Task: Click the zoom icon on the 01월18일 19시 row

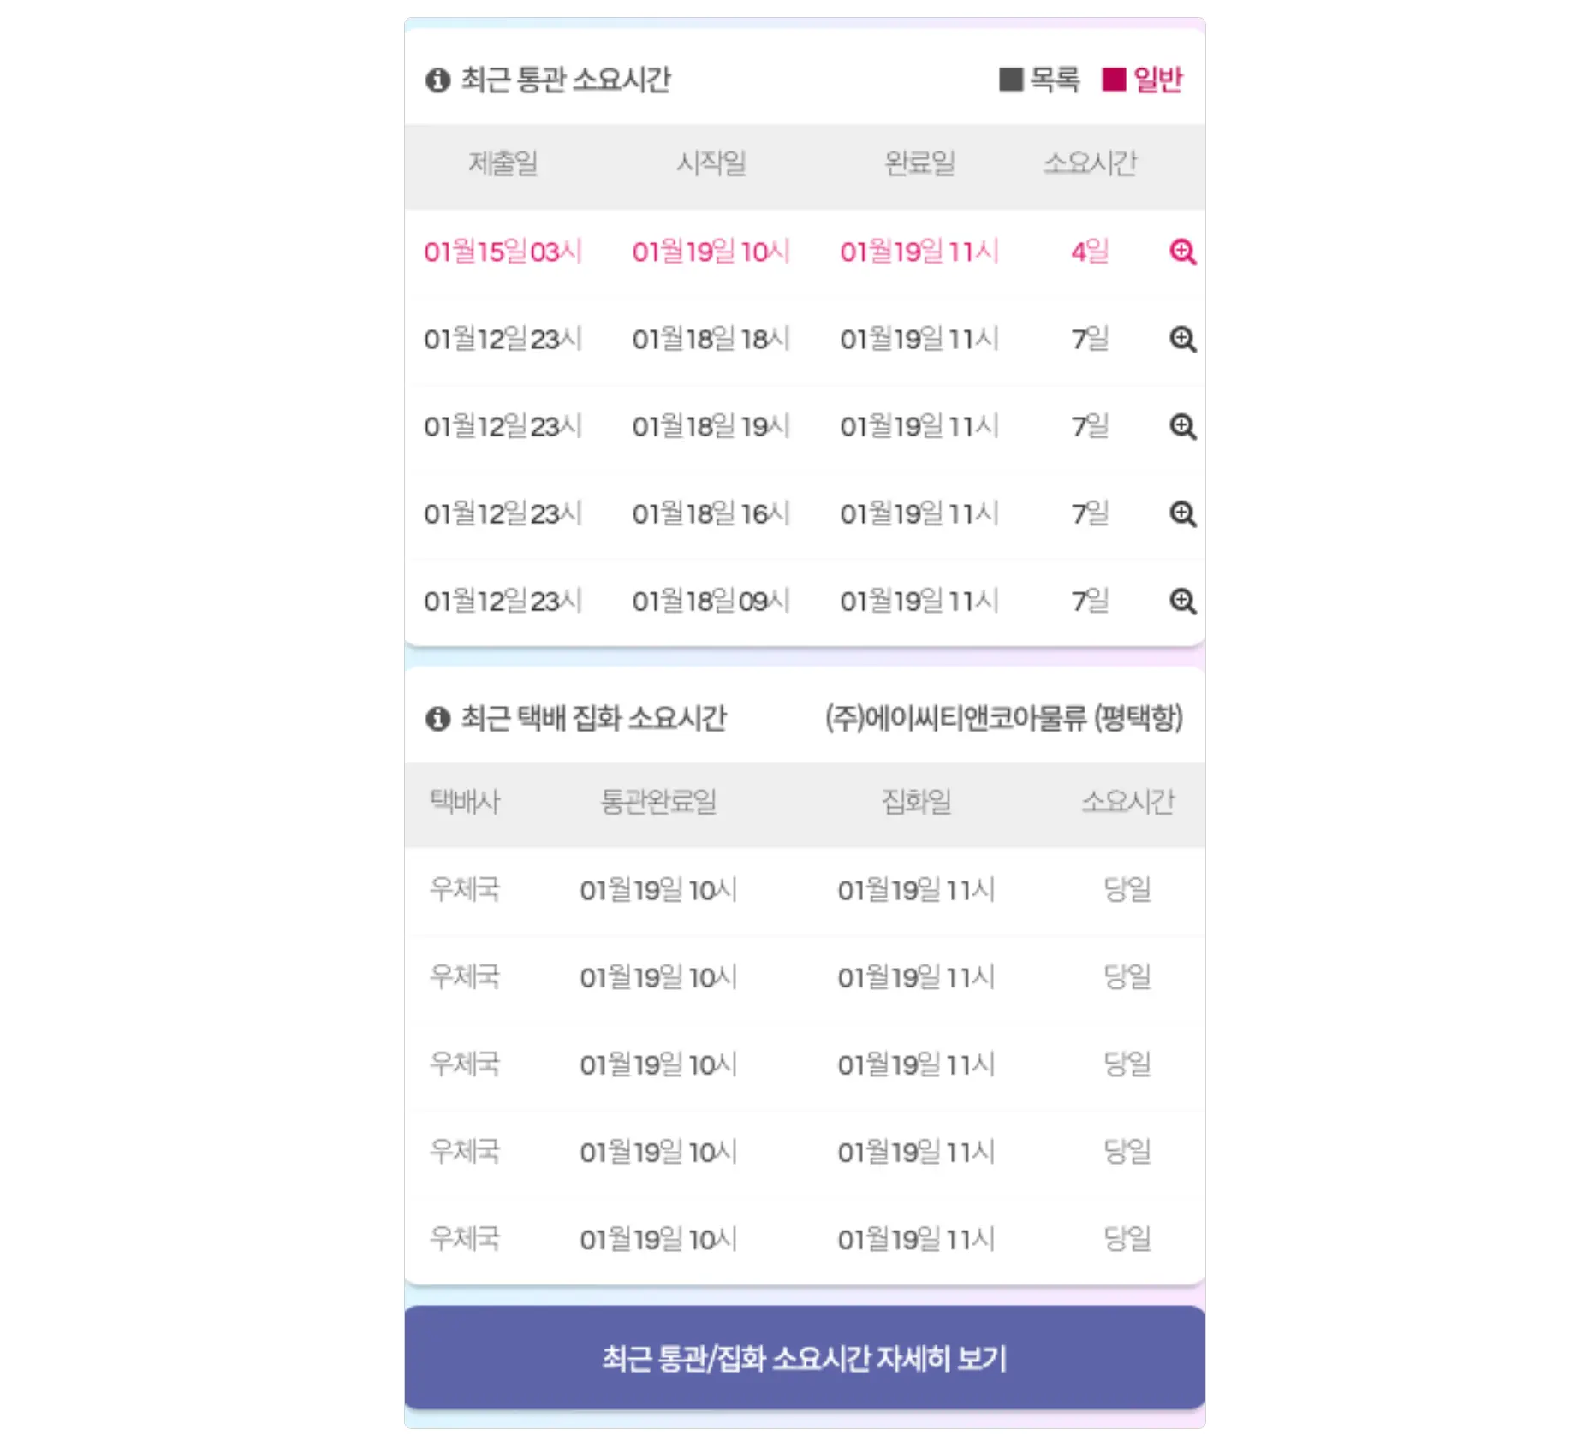Action: [1184, 427]
